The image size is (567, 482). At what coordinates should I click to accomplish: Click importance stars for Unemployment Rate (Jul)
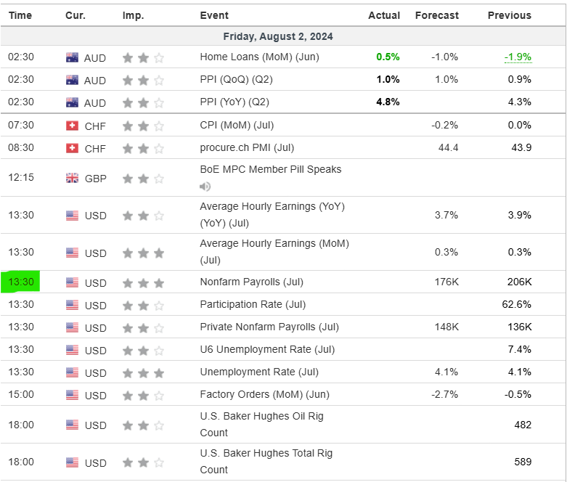coord(143,372)
